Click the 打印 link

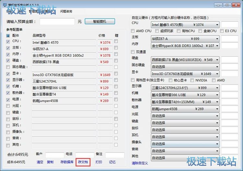click(x=99, y=162)
